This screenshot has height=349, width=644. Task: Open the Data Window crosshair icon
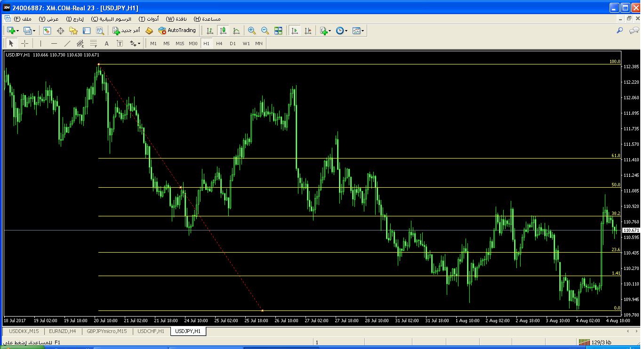[x=60, y=31]
